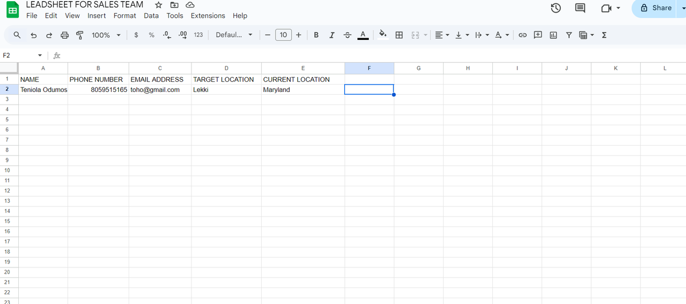Open the View menu
Screen dimensions: 686x304
(x=73, y=15)
